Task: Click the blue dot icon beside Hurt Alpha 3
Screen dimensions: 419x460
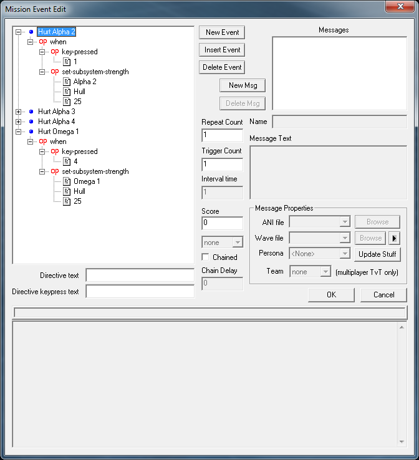Action: [x=31, y=112]
